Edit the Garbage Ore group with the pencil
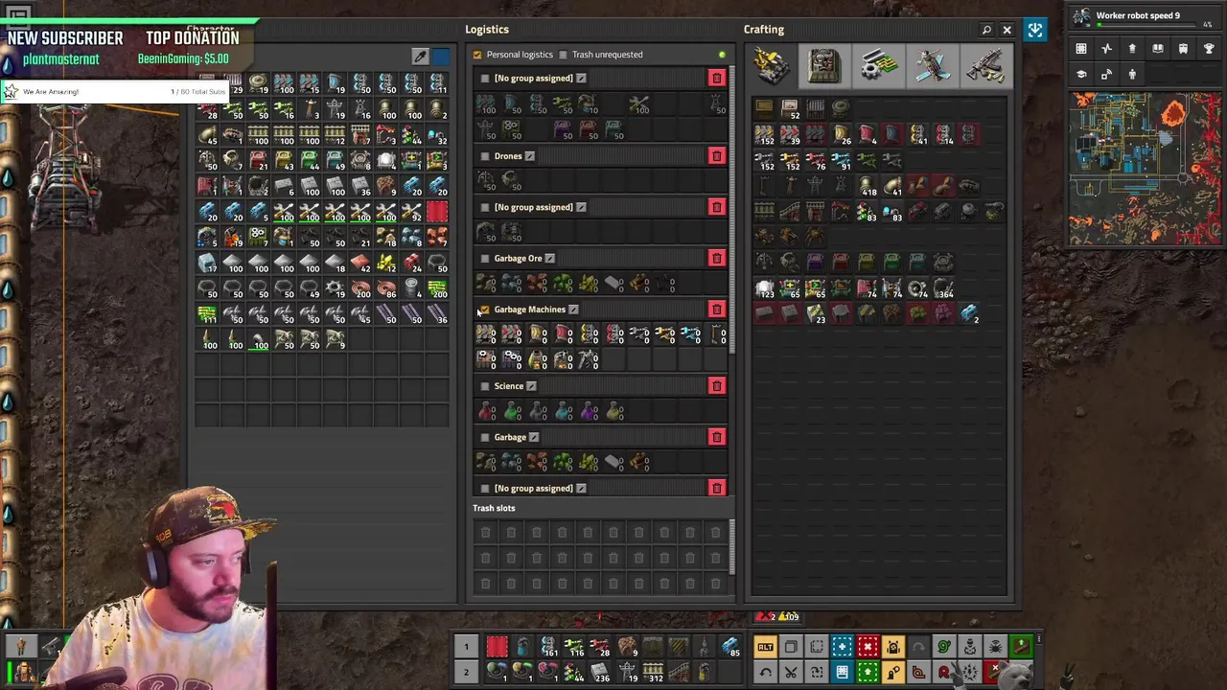 [549, 258]
